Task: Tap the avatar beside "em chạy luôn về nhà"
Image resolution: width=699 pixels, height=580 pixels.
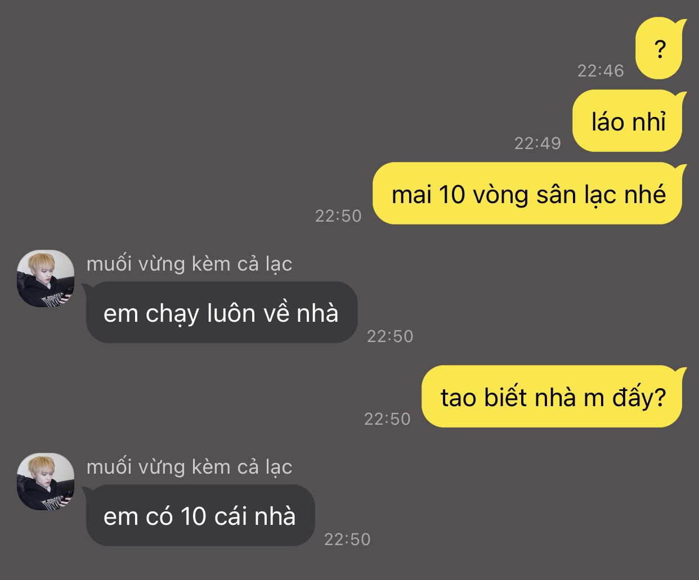Action: click(46, 278)
